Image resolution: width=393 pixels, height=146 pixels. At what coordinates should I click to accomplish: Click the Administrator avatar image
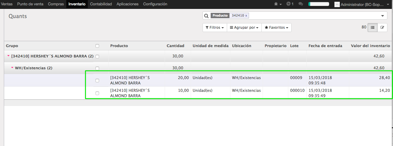pos(337,4)
